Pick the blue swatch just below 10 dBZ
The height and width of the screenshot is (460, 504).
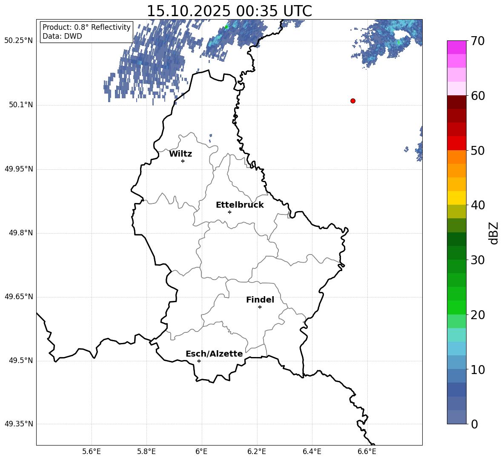pos(457,376)
